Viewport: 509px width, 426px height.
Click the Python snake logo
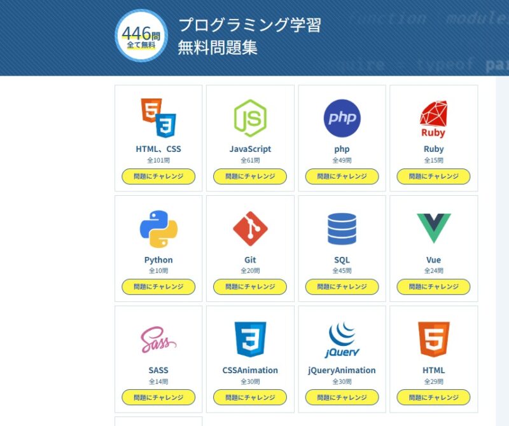pyautogui.click(x=158, y=229)
